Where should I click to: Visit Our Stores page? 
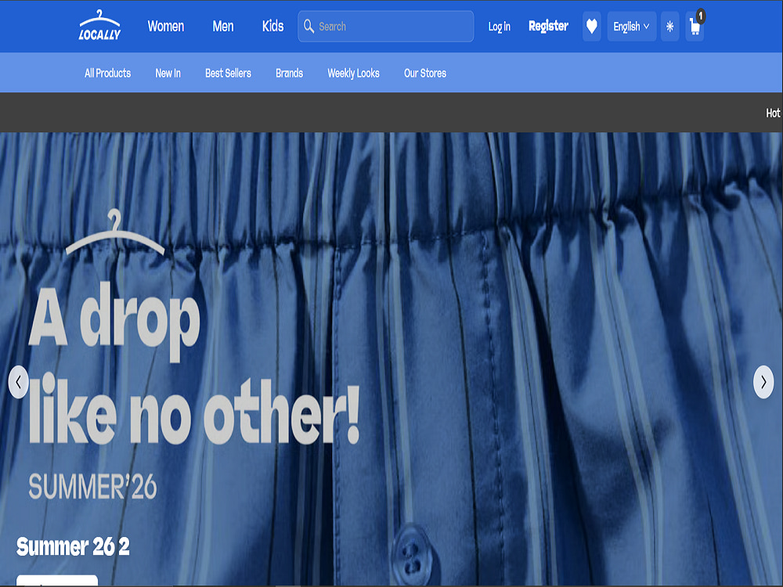(x=425, y=73)
